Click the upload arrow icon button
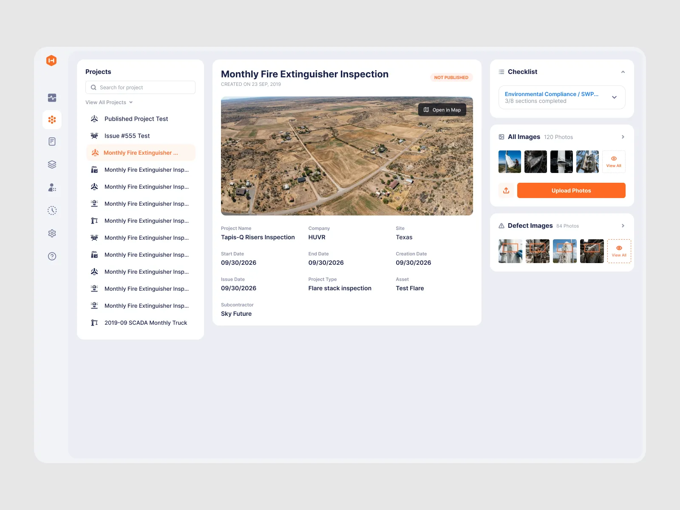The width and height of the screenshot is (680, 510). click(506, 190)
